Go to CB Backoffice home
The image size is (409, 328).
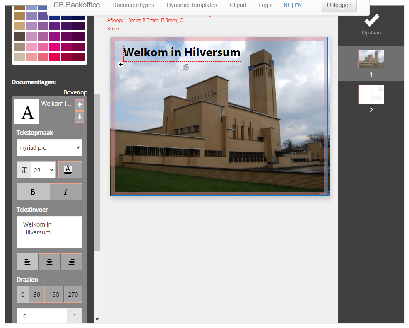(x=77, y=5)
